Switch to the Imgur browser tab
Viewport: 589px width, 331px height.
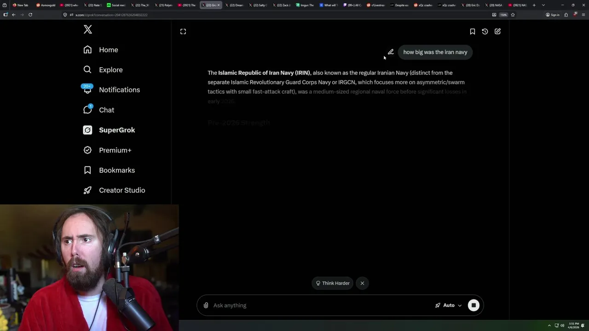click(x=306, y=5)
